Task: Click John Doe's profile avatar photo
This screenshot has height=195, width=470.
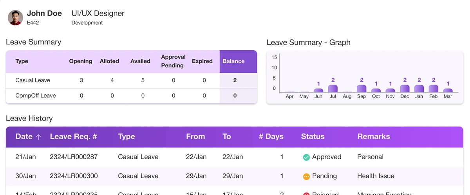Action: click(15, 18)
